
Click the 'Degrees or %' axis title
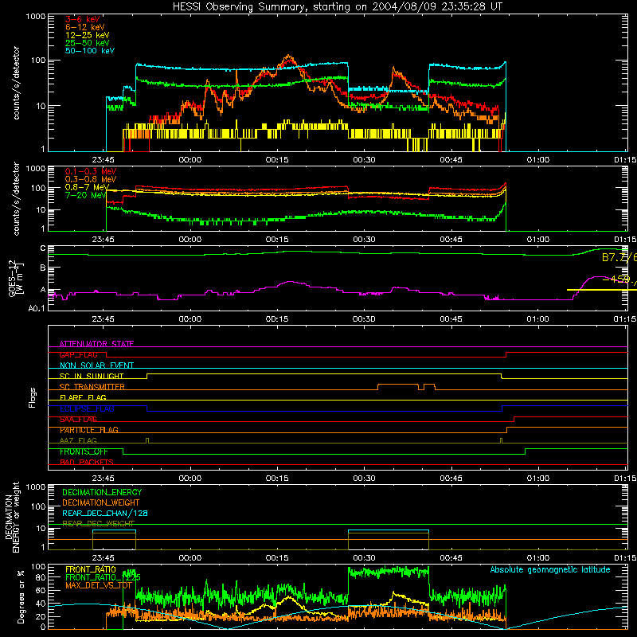click(21, 596)
